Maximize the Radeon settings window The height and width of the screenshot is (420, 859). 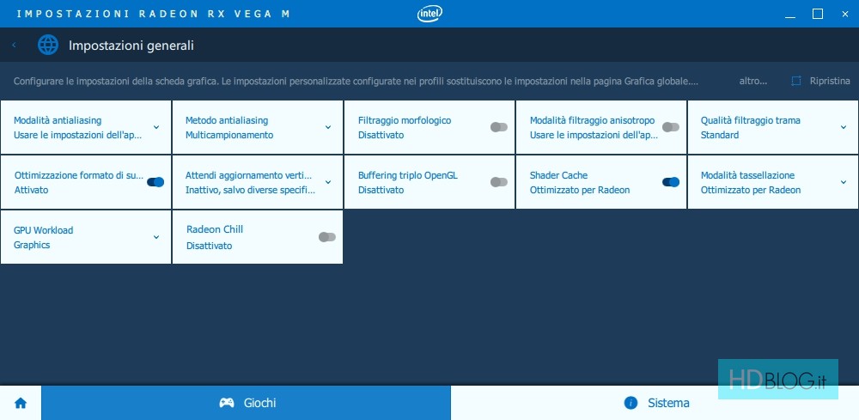(818, 14)
